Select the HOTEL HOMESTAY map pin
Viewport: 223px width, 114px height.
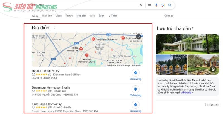pos(81,49)
